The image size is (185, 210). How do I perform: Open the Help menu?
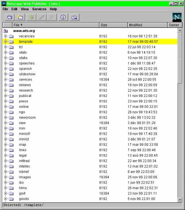(x=53, y=9)
